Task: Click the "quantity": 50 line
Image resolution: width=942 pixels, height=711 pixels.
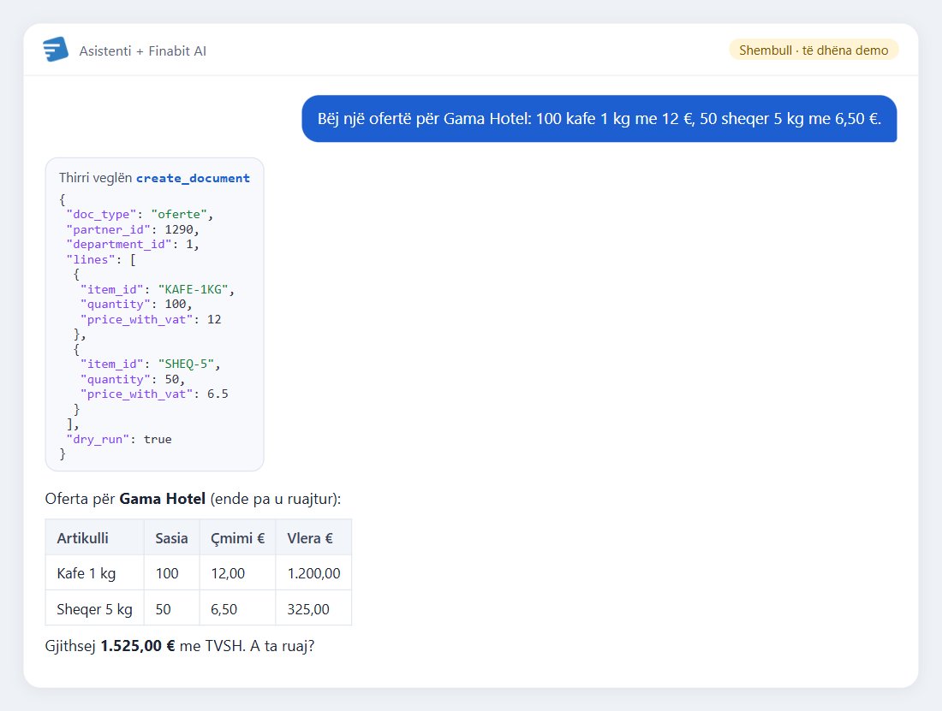Action: pyautogui.click(x=133, y=379)
